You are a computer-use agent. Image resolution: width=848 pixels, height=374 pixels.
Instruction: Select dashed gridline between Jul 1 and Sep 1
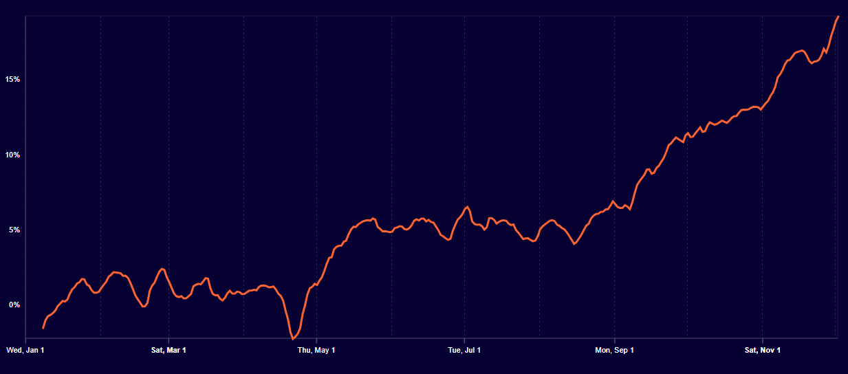(x=540, y=172)
